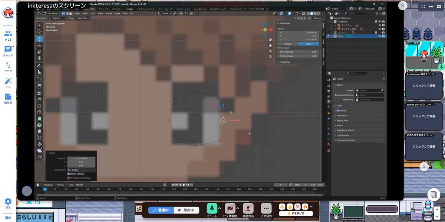Open the Vertex menu in viewport header
Screen dimensions: 445x222
click(109, 13)
